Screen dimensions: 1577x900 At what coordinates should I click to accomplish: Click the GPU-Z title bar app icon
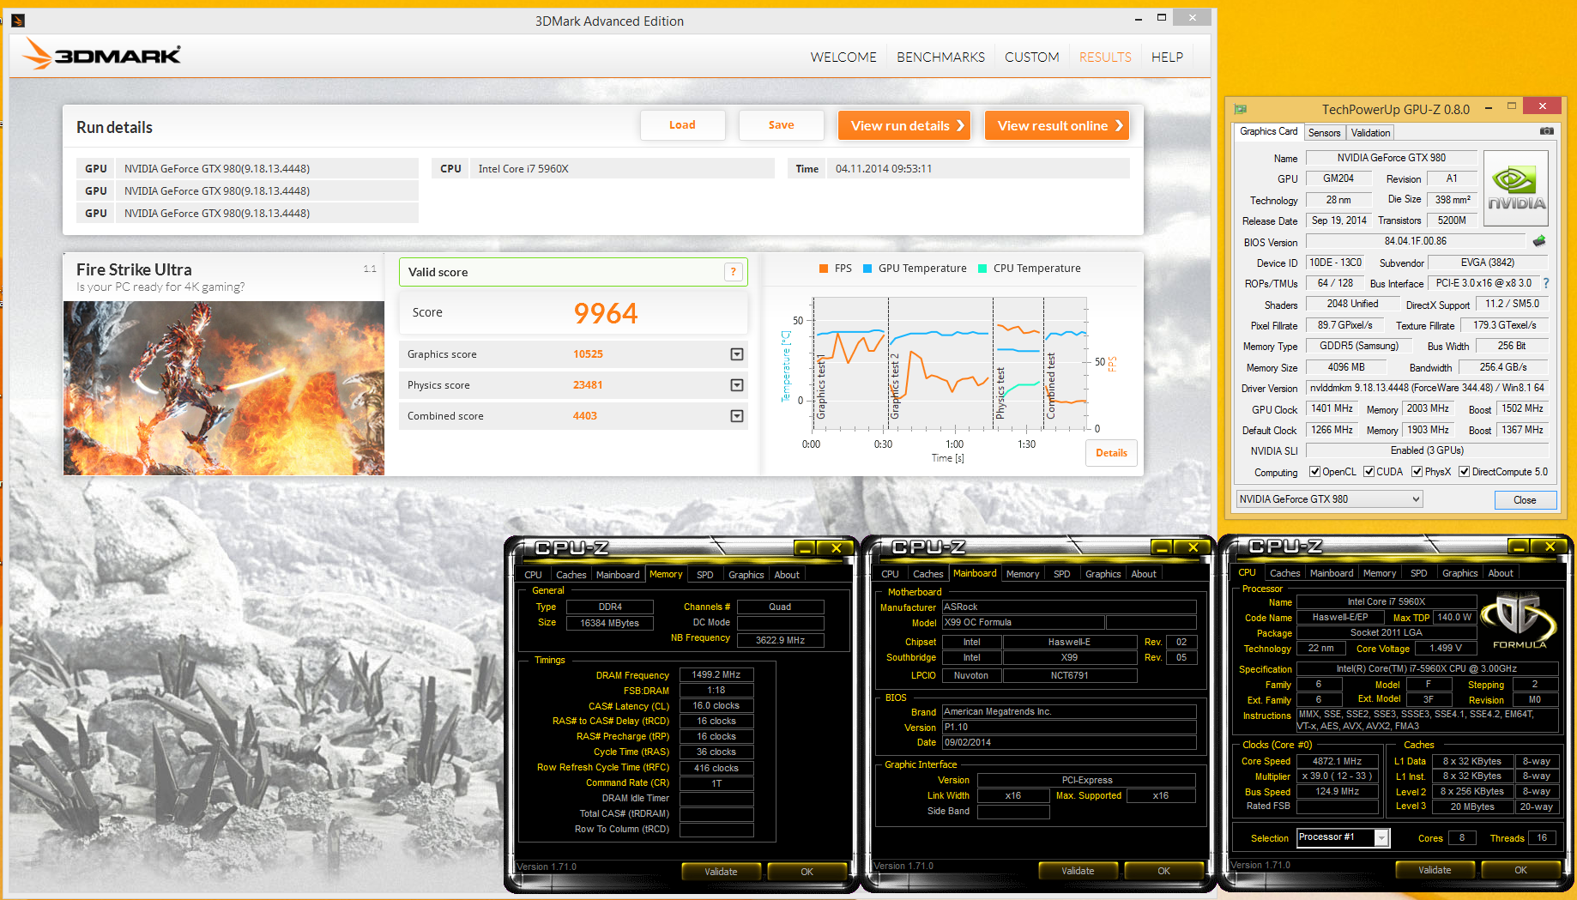pyautogui.click(x=1240, y=109)
